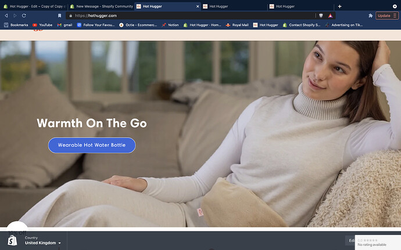Switch to New Message Shopify Community tab

coord(102,6)
